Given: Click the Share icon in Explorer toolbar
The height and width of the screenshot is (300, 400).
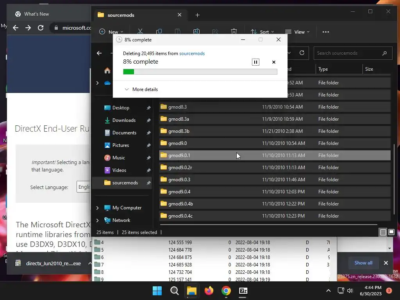Looking at the screenshot, I should click(x=215, y=31).
